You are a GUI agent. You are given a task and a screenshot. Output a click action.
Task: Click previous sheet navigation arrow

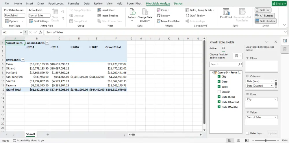[x=7, y=135]
